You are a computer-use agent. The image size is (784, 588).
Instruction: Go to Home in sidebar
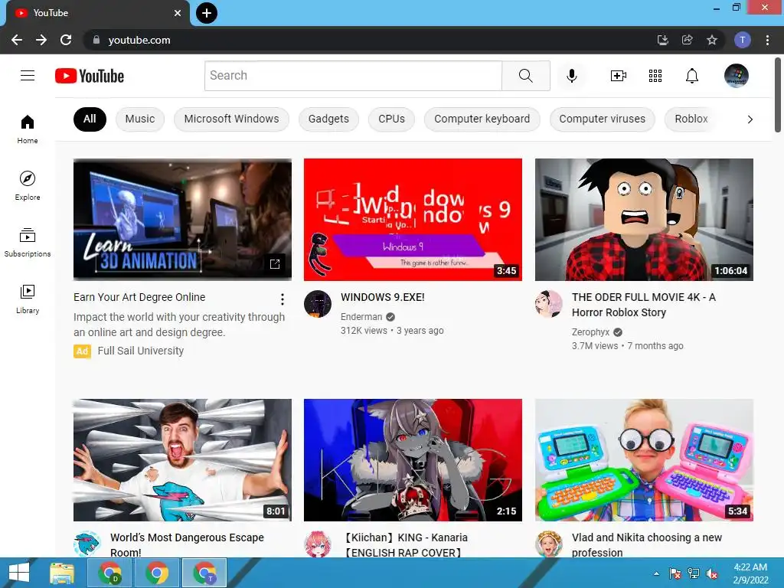point(28,129)
